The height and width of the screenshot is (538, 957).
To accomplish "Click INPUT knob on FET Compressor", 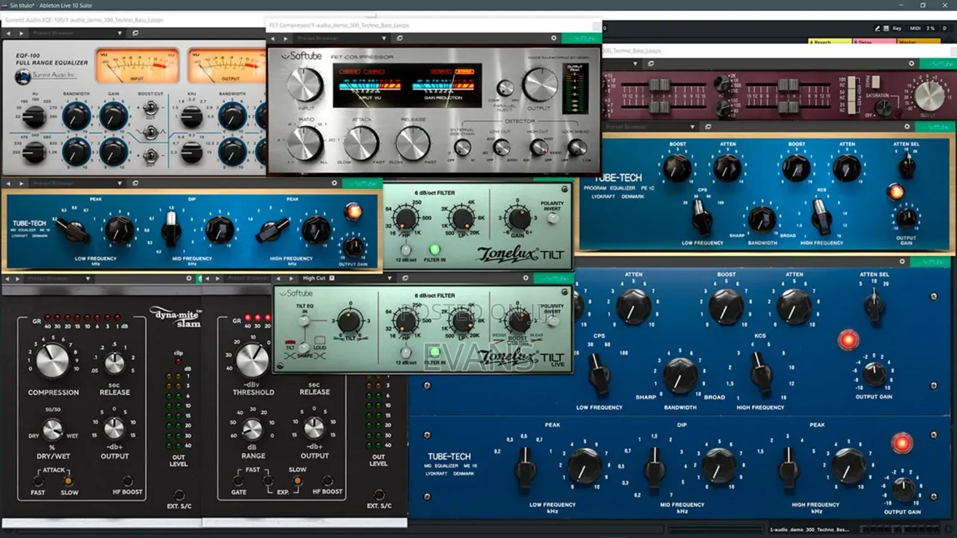I will [305, 84].
